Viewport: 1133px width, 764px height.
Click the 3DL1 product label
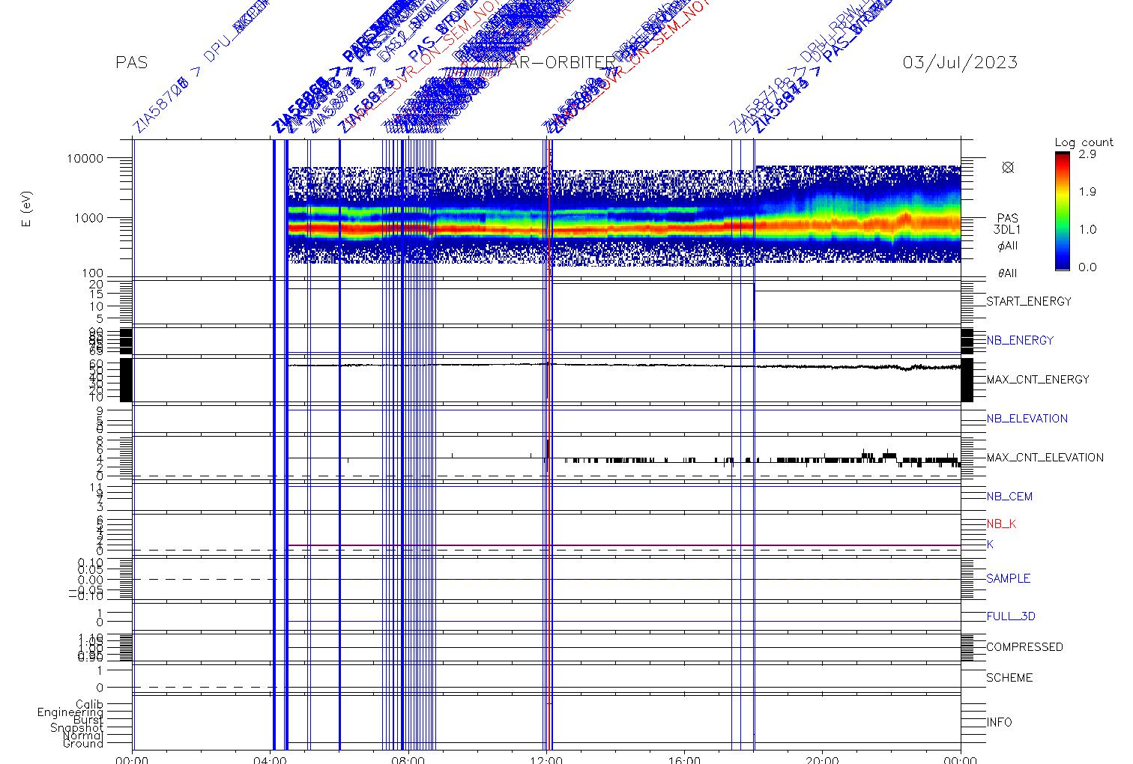(1007, 230)
